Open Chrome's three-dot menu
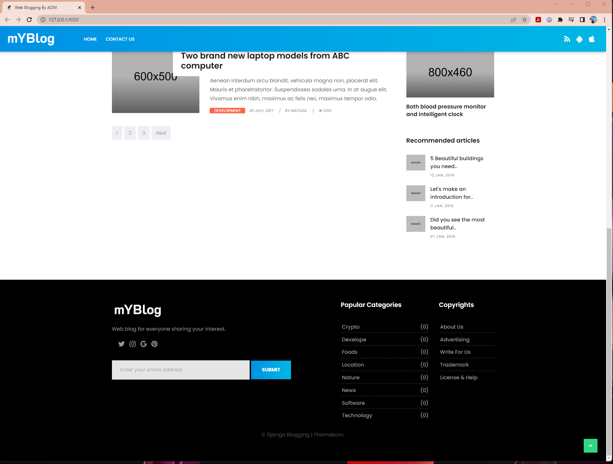 point(604,20)
